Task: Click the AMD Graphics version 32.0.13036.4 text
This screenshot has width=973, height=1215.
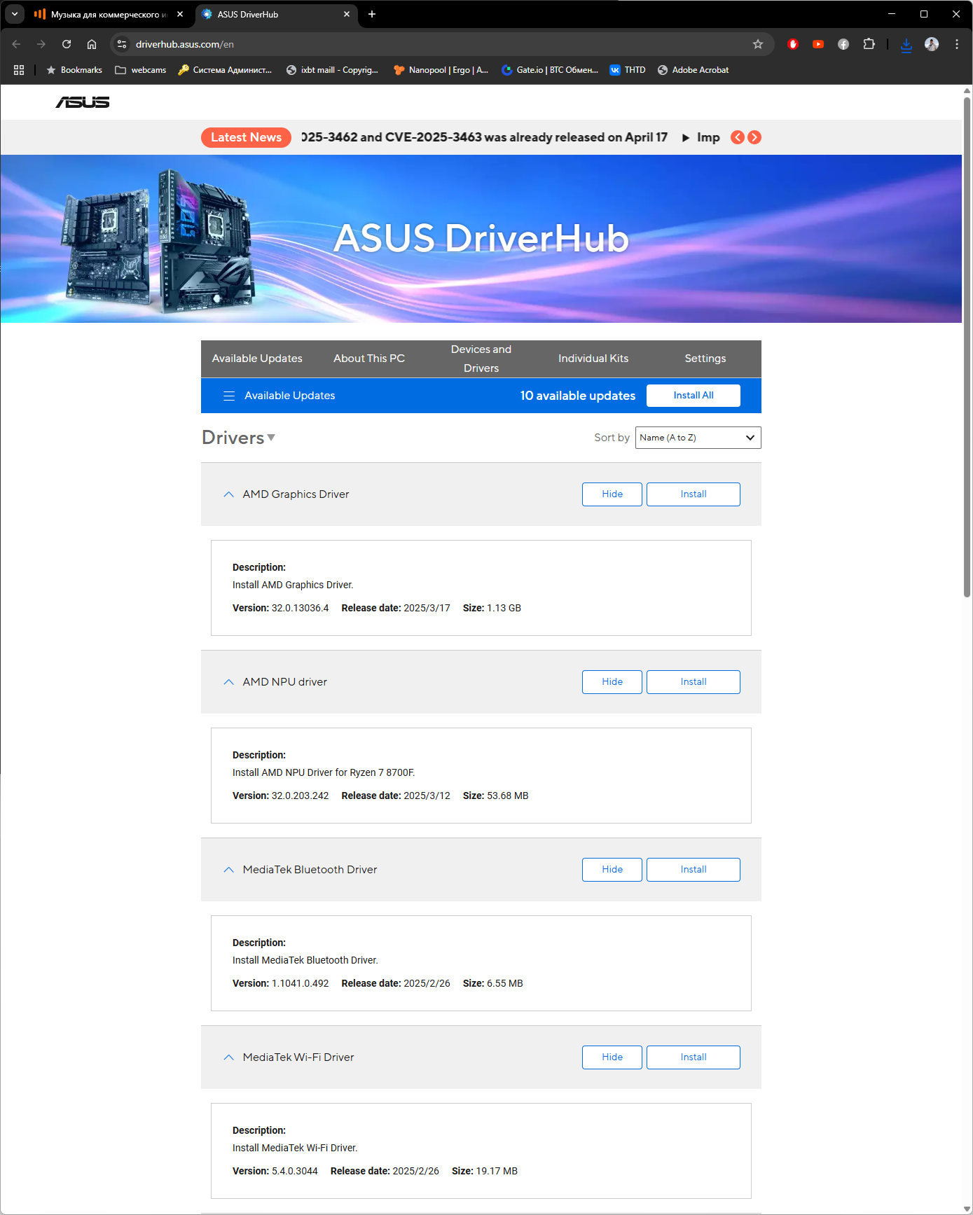Action: 280,608
